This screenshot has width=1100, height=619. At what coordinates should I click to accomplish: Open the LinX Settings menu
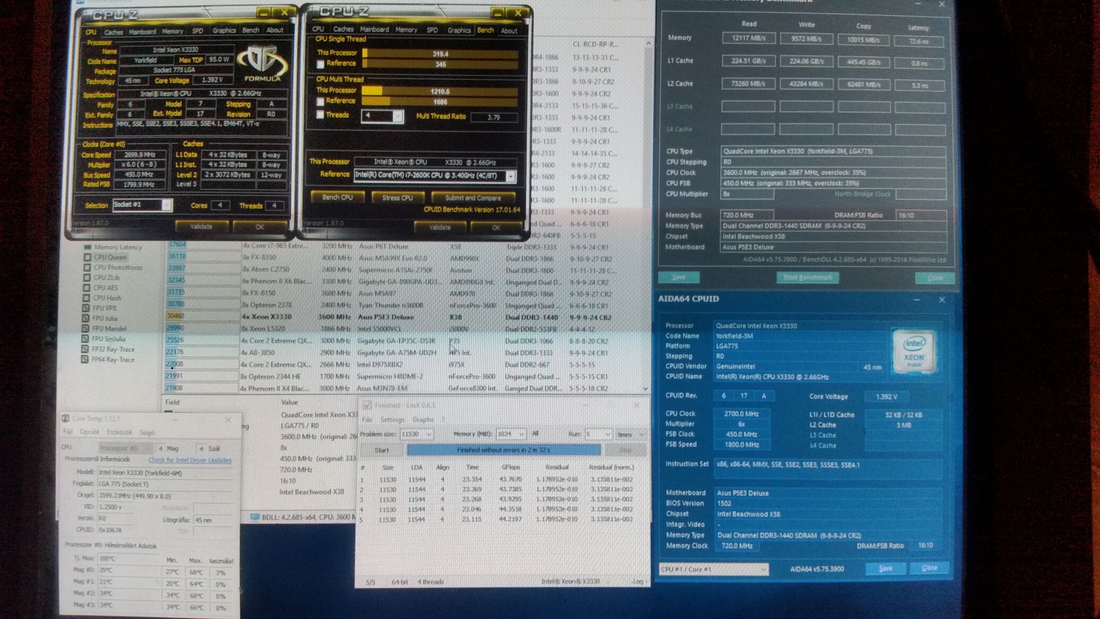pos(392,420)
